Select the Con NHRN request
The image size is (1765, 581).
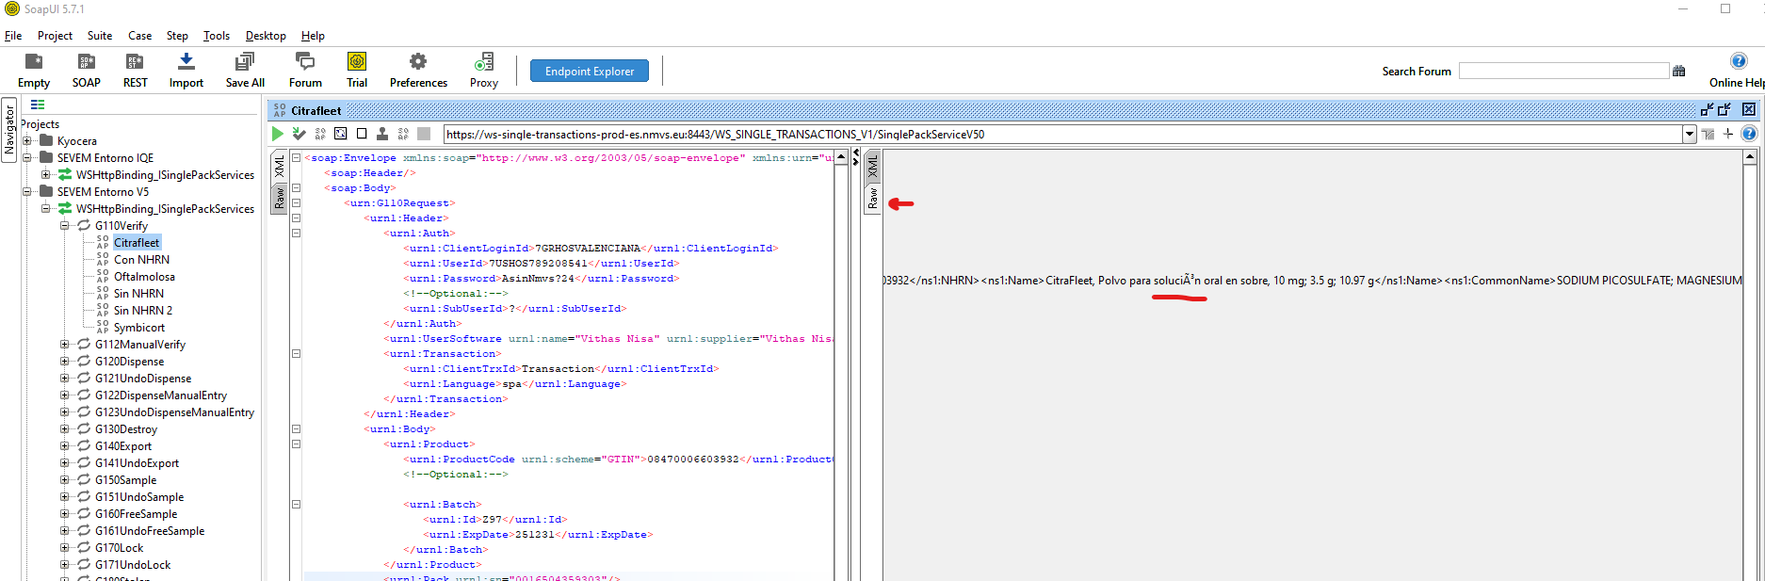point(141,260)
